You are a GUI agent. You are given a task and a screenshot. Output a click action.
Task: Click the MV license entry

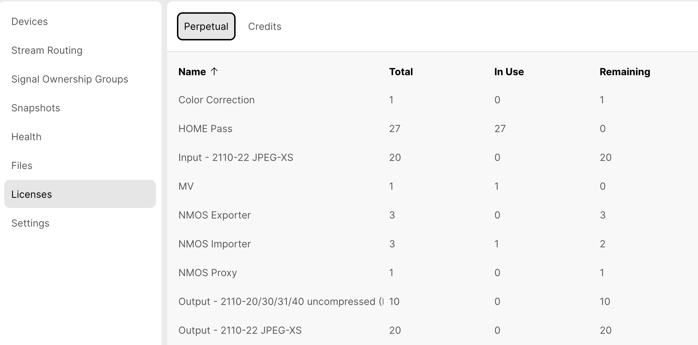[186, 186]
